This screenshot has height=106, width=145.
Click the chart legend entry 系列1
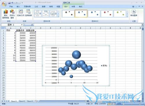[104, 66]
